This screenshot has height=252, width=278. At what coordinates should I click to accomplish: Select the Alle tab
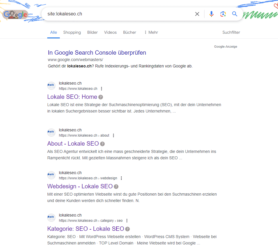(x=54, y=33)
